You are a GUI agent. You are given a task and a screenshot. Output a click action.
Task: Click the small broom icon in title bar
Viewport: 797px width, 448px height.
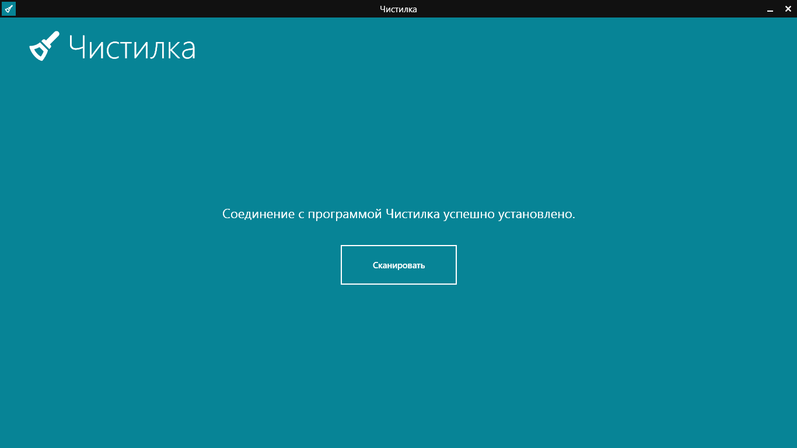click(x=9, y=9)
